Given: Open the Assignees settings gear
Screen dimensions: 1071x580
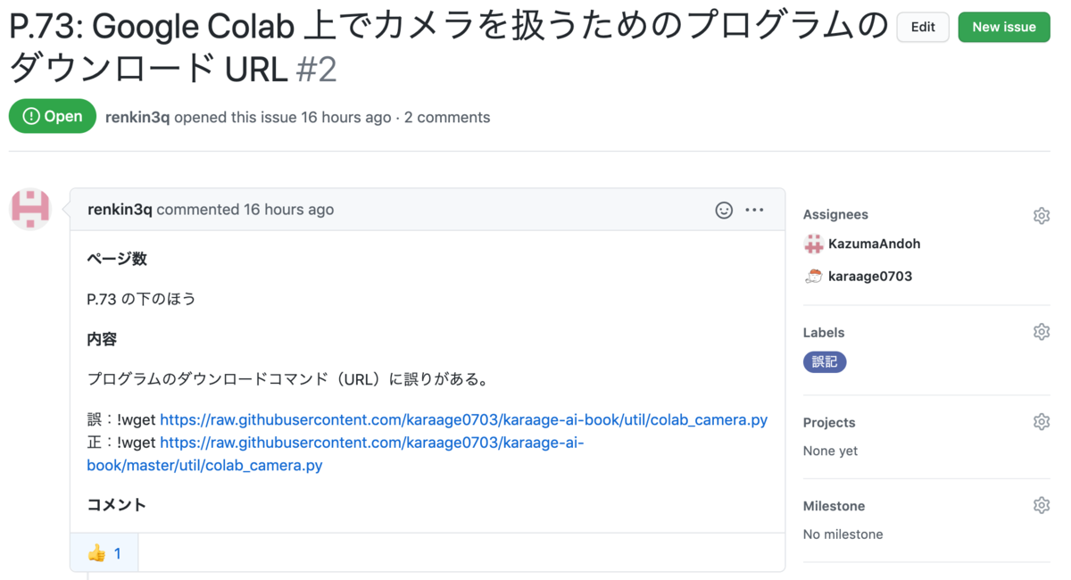Looking at the screenshot, I should coord(1041,215).
